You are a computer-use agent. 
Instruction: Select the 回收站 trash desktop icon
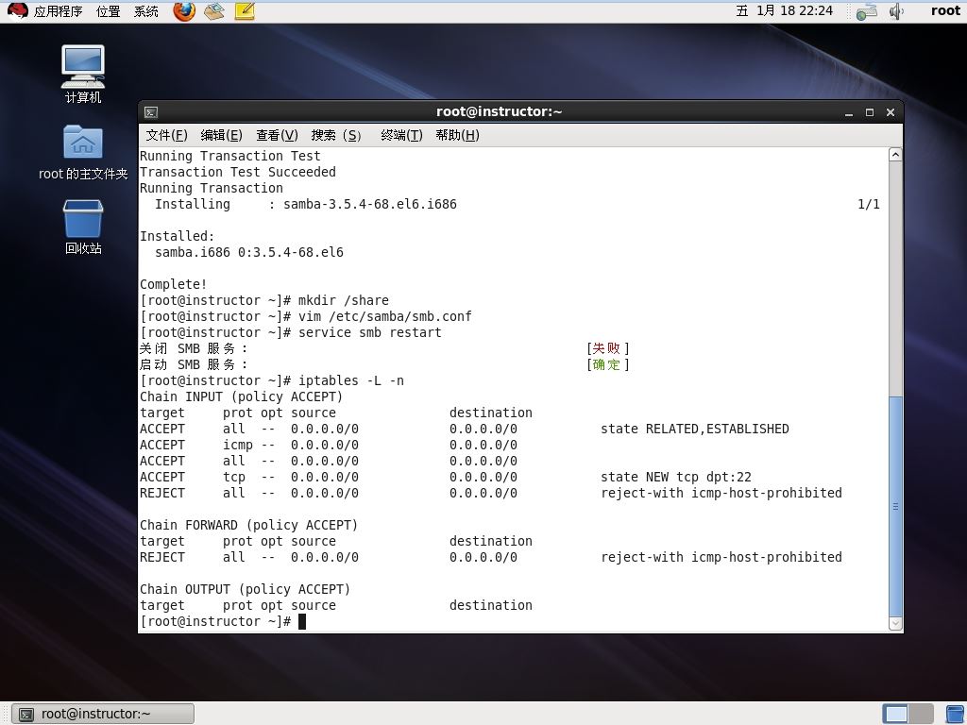[x=83, y=227]
